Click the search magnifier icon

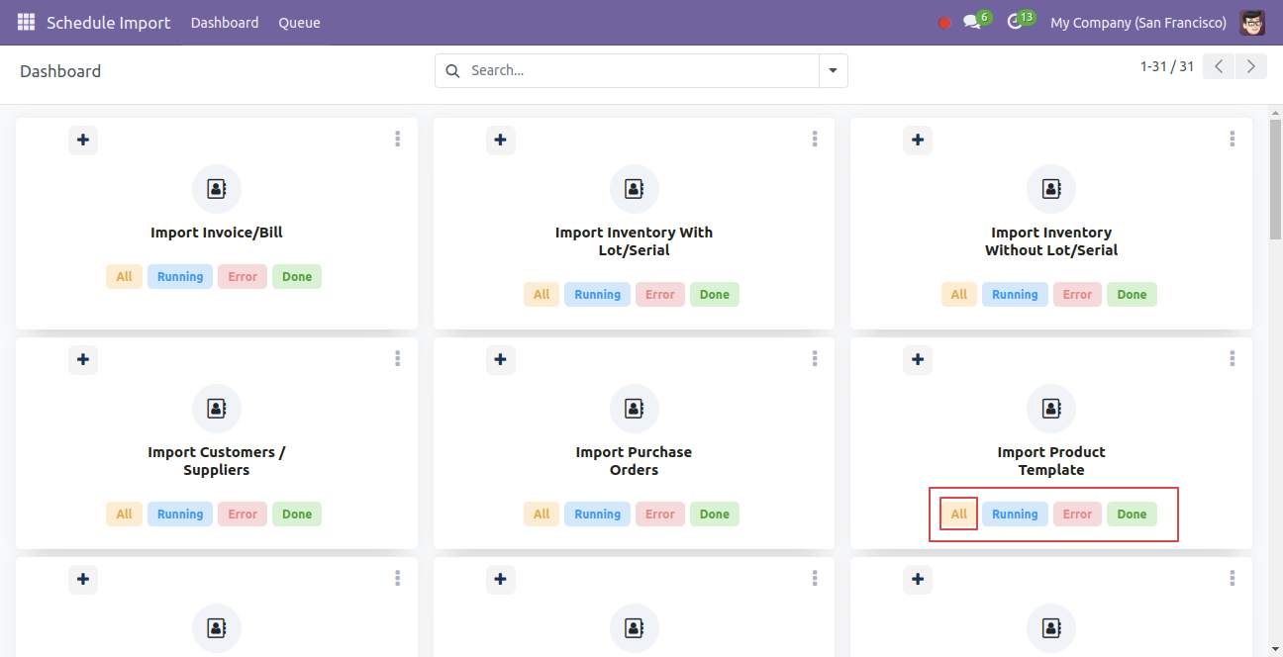[453, 70]
